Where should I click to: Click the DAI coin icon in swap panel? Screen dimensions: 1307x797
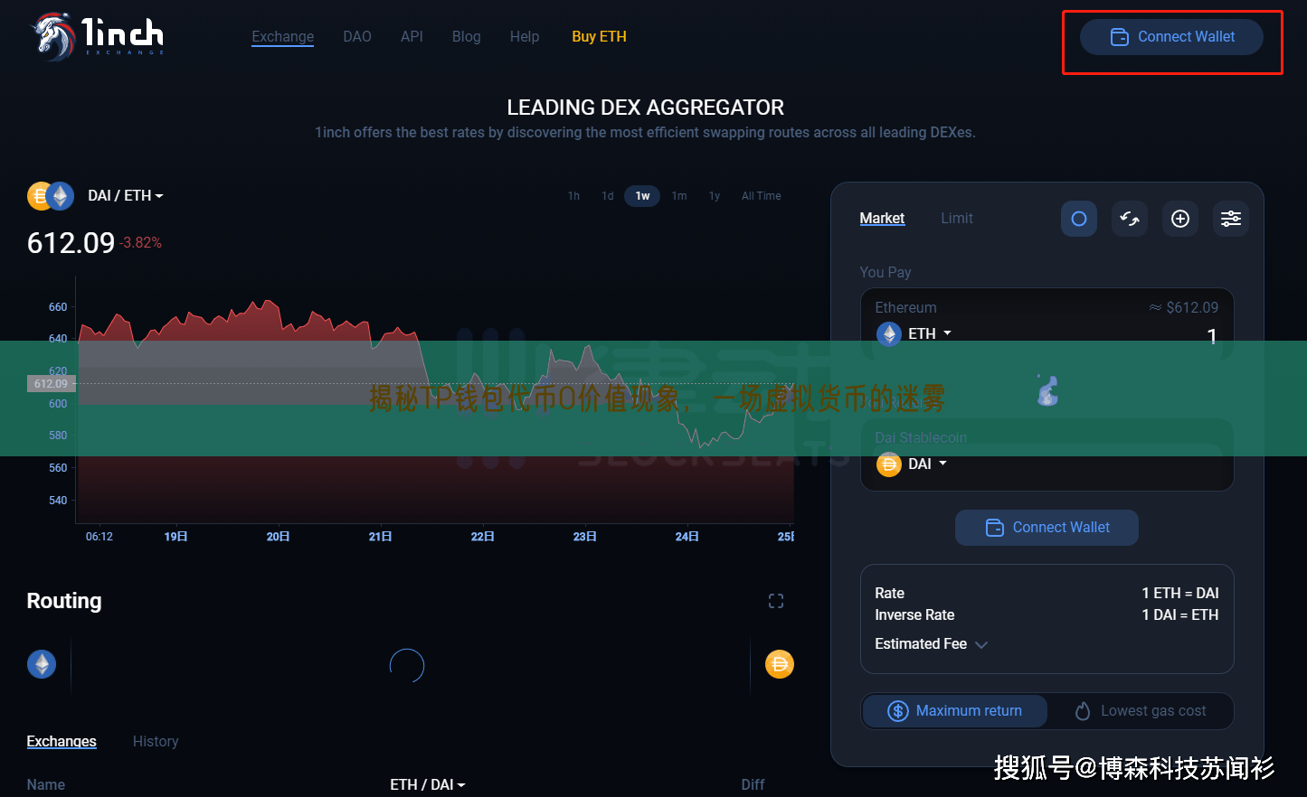[x=889, y=464]
